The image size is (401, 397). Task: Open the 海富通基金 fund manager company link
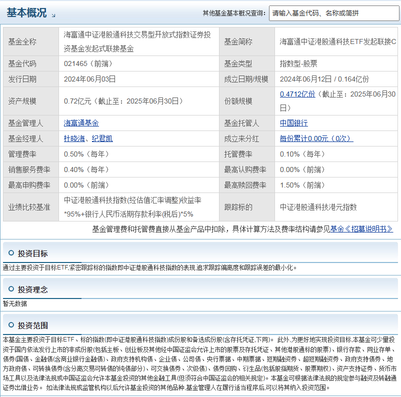(x=81, y=123)
